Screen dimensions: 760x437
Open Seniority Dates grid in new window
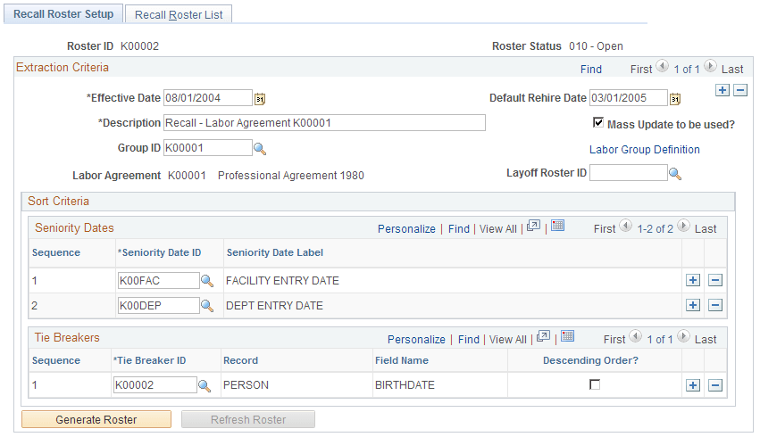click(534, 226)
